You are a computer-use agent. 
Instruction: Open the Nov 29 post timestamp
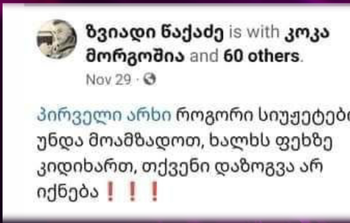[x=108, y=79]
